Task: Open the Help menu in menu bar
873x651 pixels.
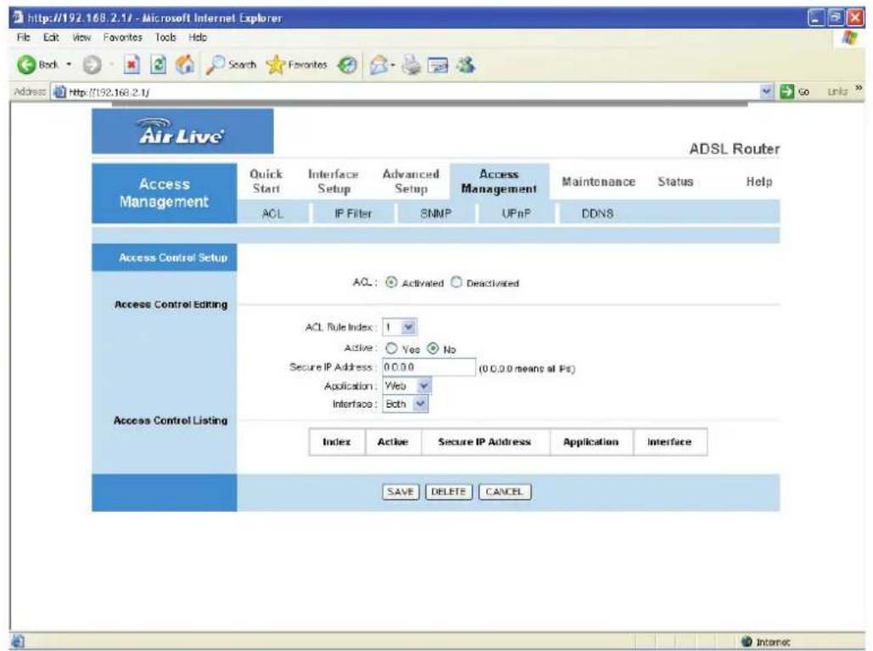Action: (198, 37)
